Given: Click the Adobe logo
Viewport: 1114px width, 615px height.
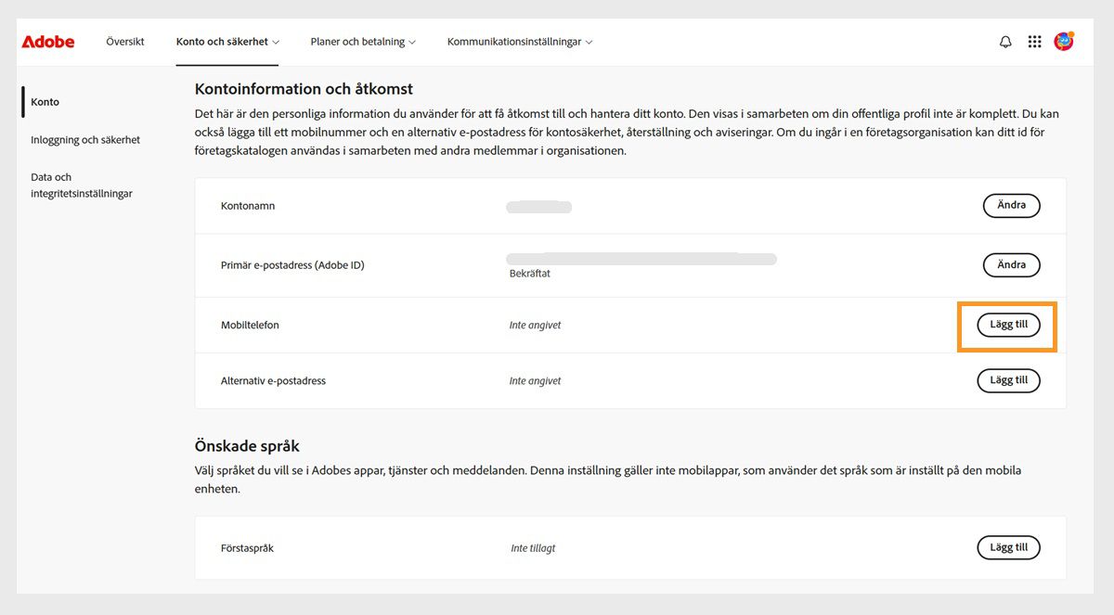Looking at the screenshot, I should coord(47,41).
